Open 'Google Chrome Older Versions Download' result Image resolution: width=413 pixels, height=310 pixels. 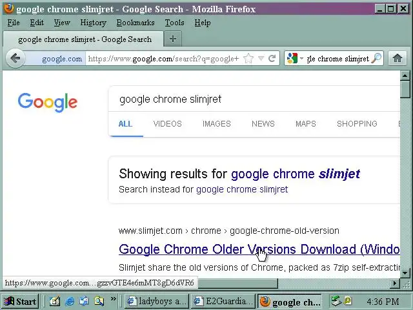259,249
